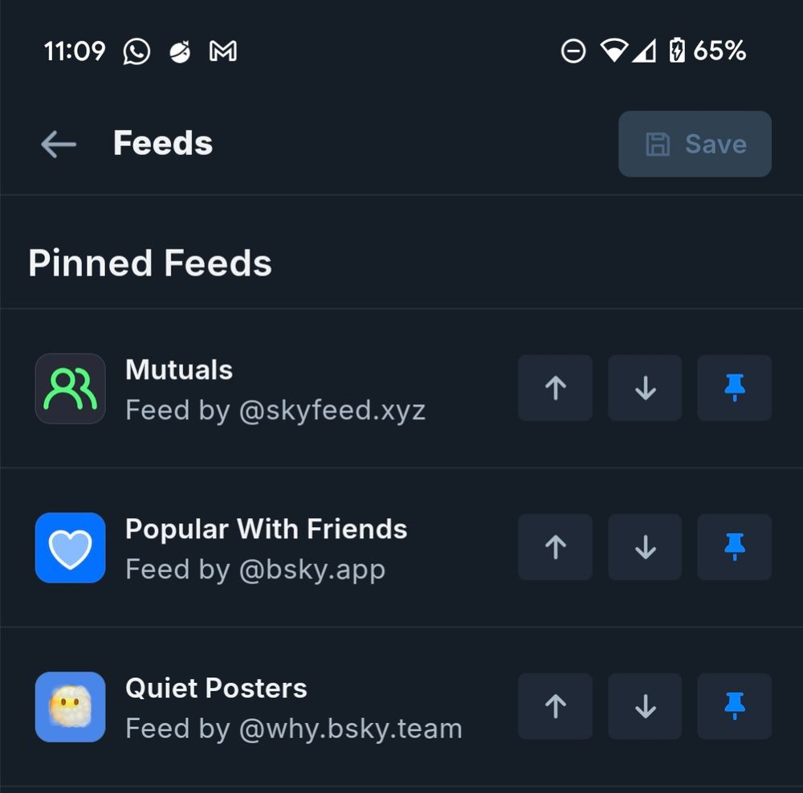Open the Pinned Feeds section header
This screenshot has width=803, height=793.
click(x=149, y=263)
